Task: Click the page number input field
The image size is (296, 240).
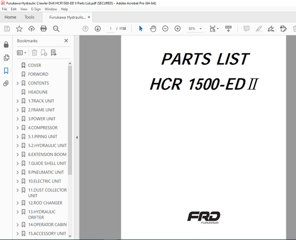Action: click(111, 29)
